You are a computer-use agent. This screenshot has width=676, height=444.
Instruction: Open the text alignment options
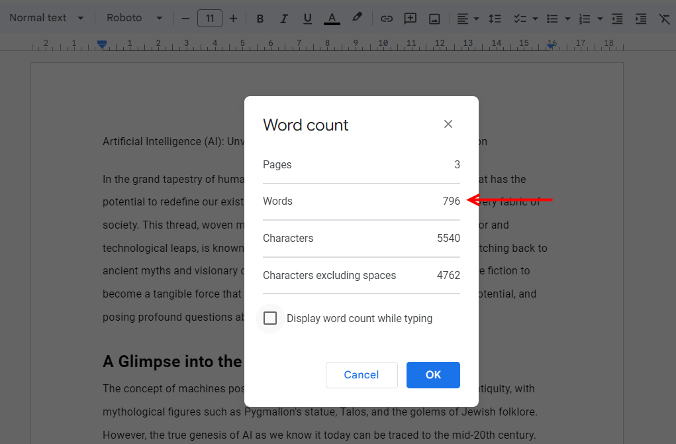pyautogui.click(x=463, y=19)
